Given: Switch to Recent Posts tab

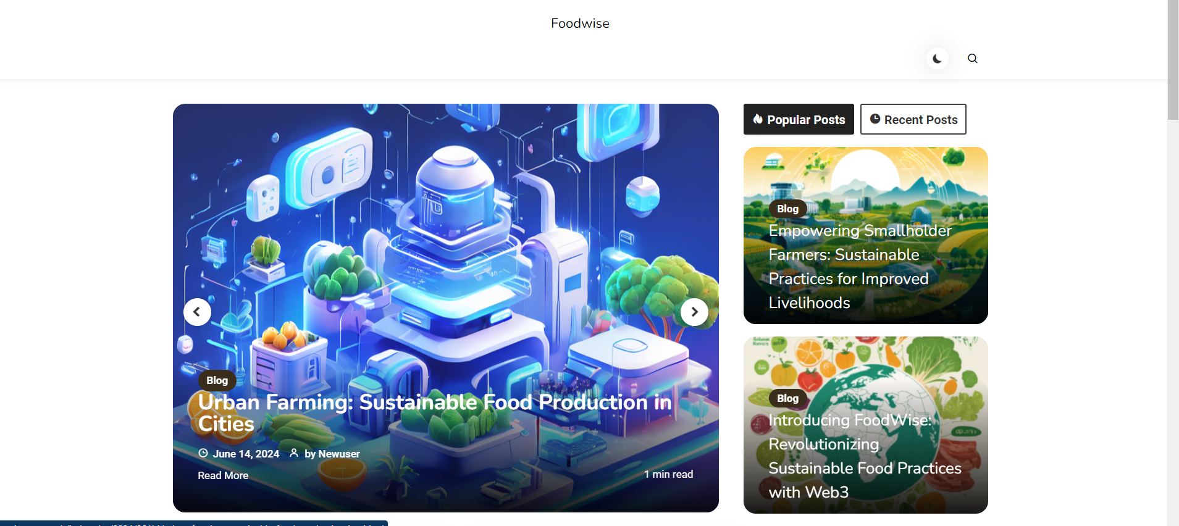Looking at the screenshot, I should coord(913,119).
